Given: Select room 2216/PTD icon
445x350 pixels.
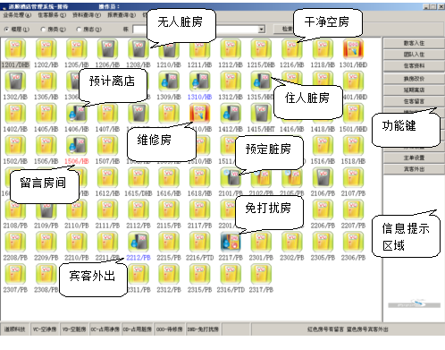Looking at the screenshot, I should (x=199, y=242).
